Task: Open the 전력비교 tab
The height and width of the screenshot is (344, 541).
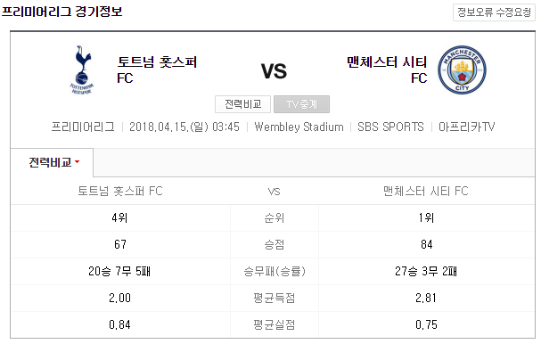Action: click(52, 162)
